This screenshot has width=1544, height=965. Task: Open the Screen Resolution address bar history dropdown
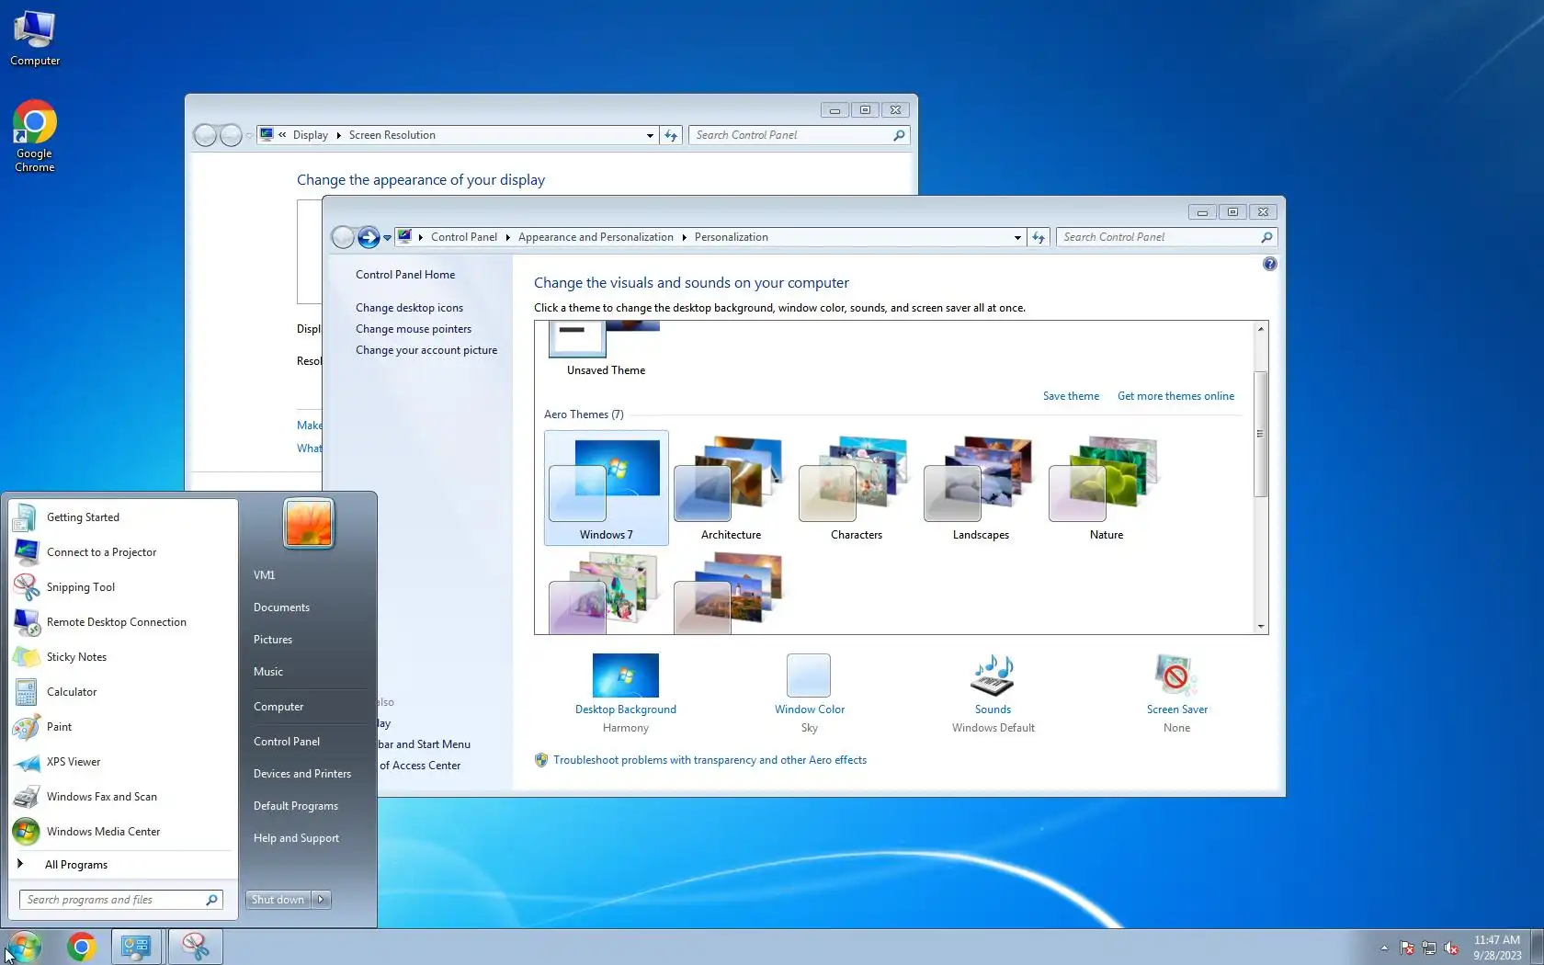[x=650, y=135]
